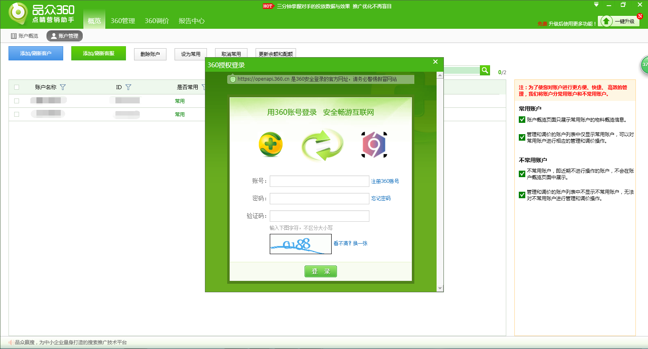
Task: Go to the 360调价 tab
Action: [x=157, y=21]
